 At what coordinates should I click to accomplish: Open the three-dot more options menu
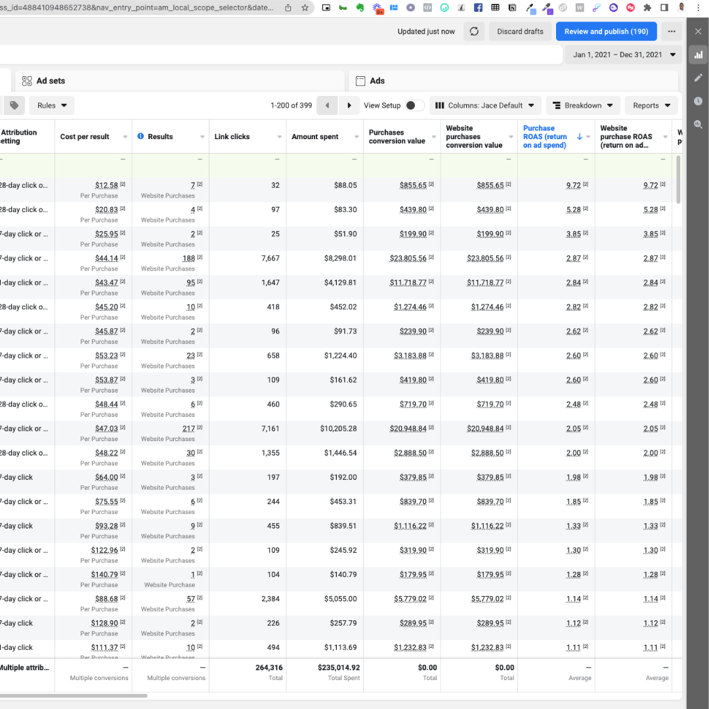click(670, 32)
